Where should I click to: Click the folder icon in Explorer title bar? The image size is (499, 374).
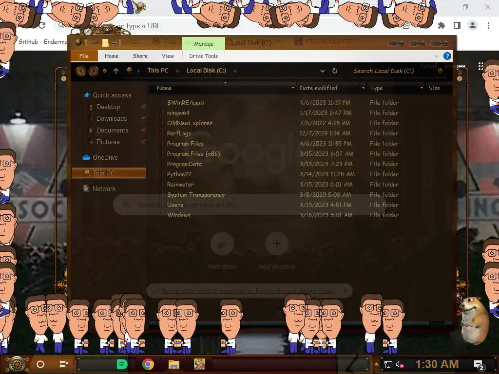(x=105, y=43)
